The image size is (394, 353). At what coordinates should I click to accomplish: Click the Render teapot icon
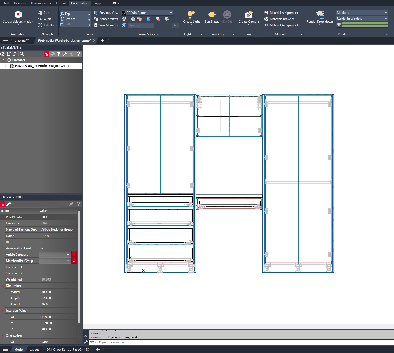pos(320,14)
